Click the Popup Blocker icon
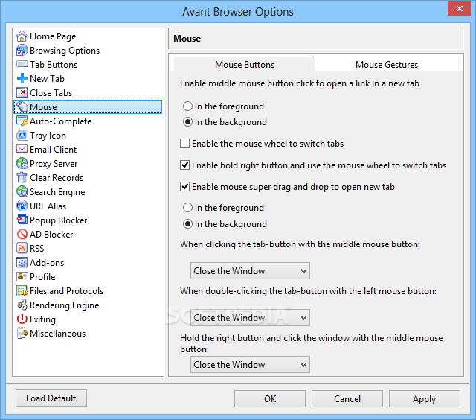This screenshot has width=476, height=420. (22, 220)
